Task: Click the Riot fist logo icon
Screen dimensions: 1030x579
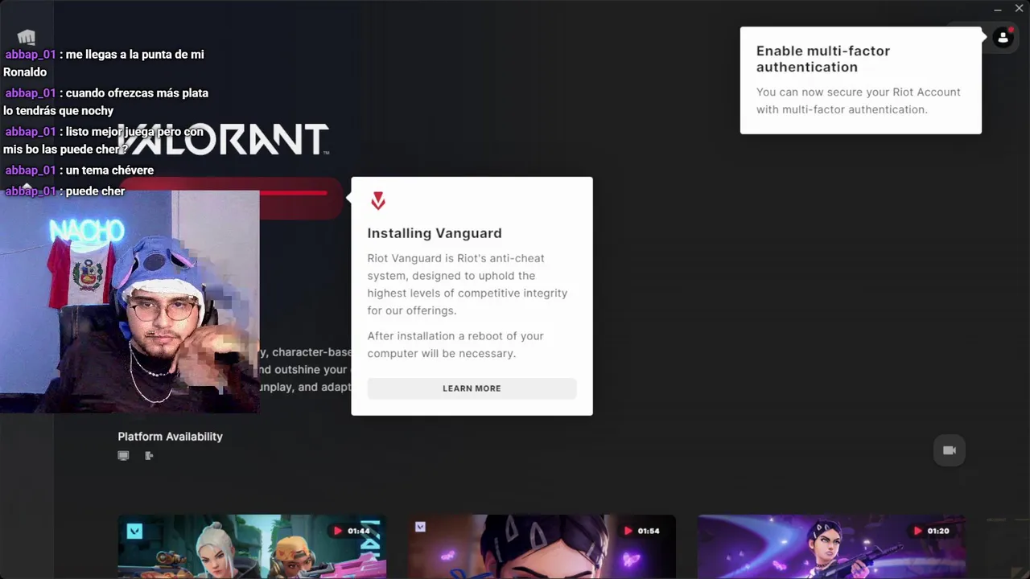Action: [x=27, y=37]
